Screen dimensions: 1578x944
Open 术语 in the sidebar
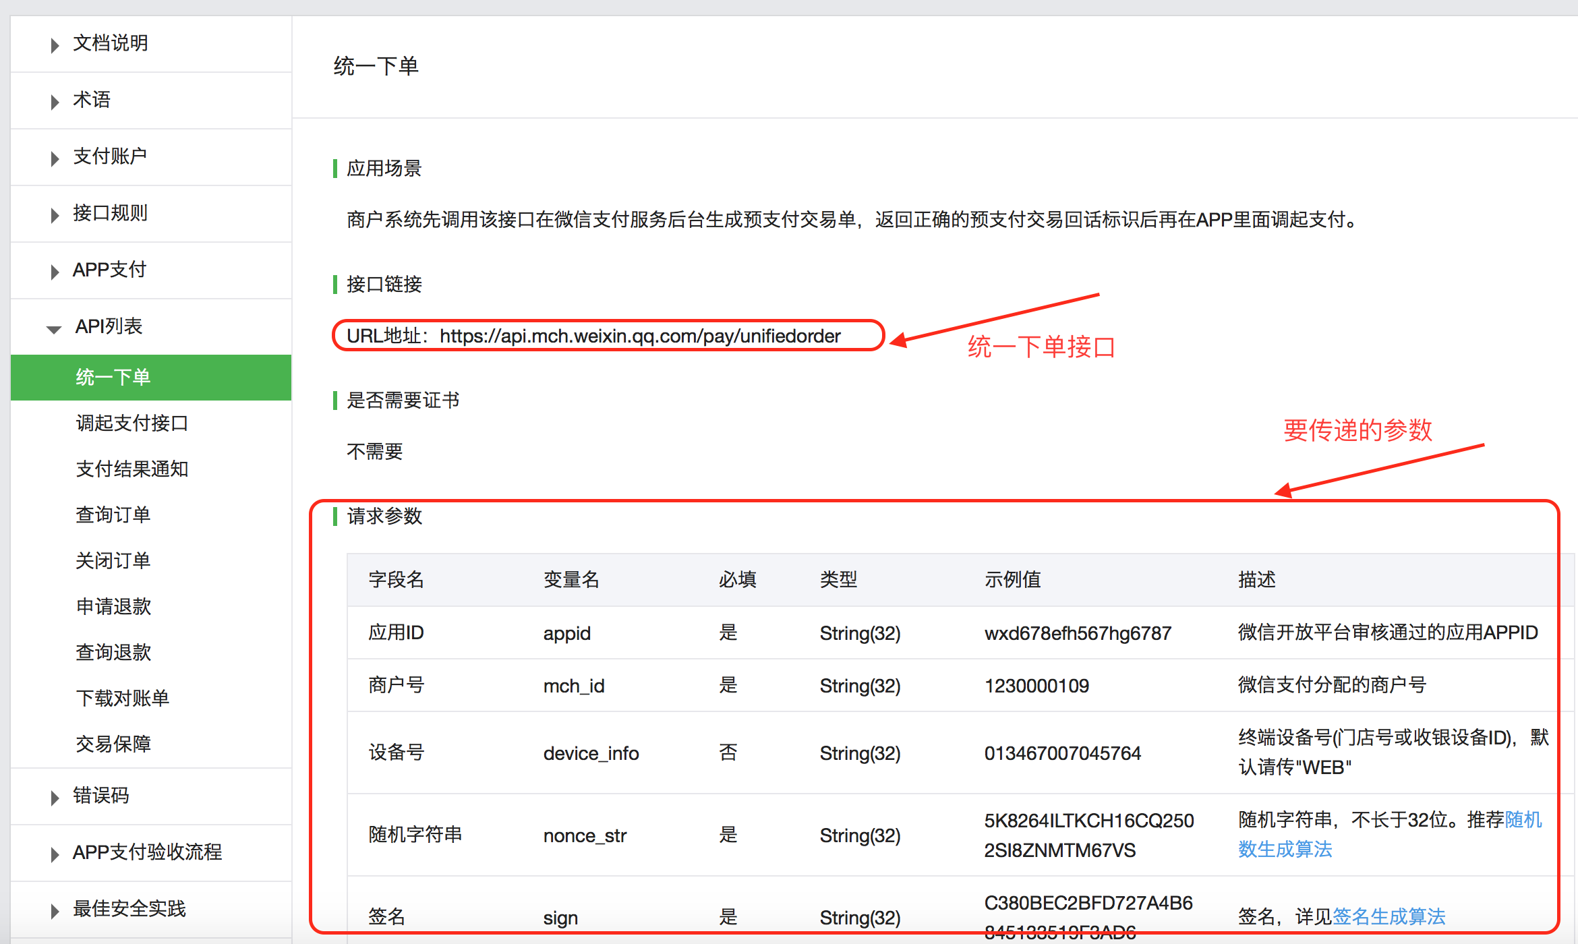point(92,100)
